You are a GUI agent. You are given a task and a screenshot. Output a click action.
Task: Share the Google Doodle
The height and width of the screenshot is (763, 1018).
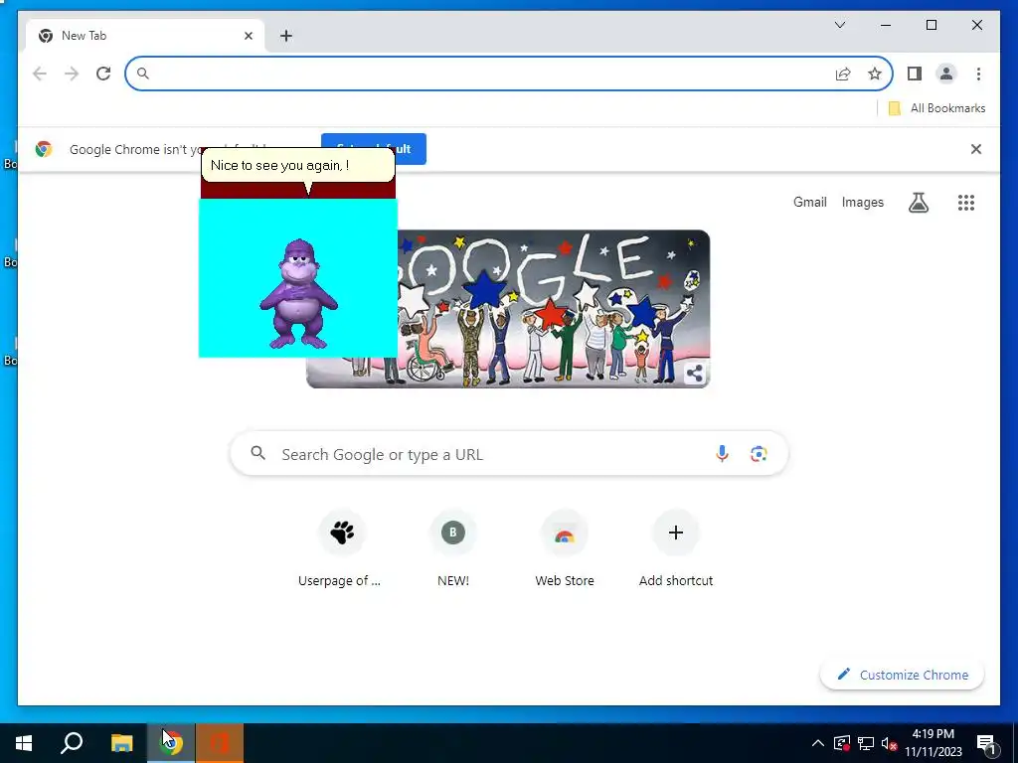click(694, 374)
